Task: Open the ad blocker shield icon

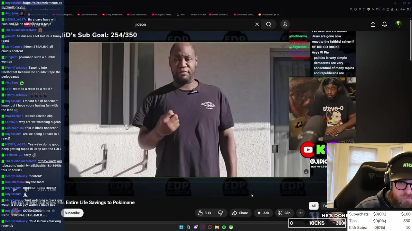Action: [x=369, y=9]
